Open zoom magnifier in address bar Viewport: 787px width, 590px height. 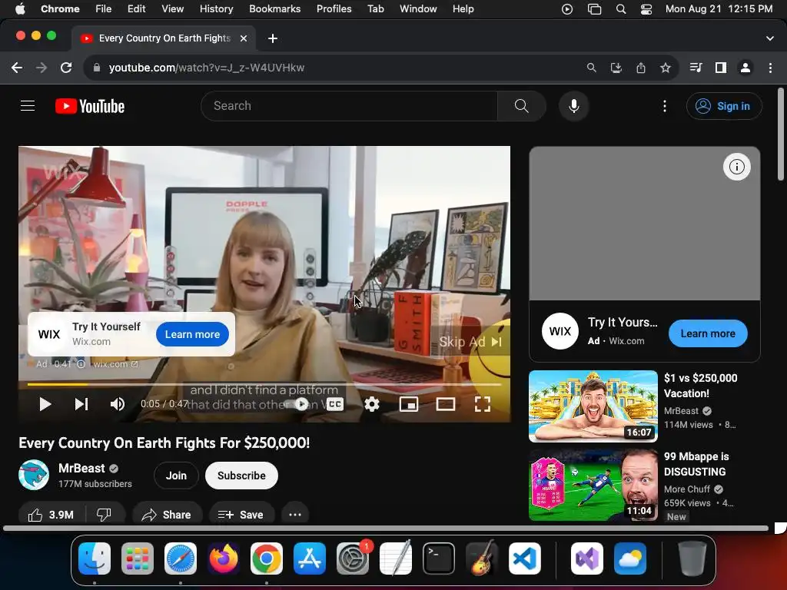[x=591, y=68]
